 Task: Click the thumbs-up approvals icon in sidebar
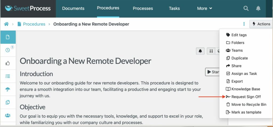coord(8,63)
